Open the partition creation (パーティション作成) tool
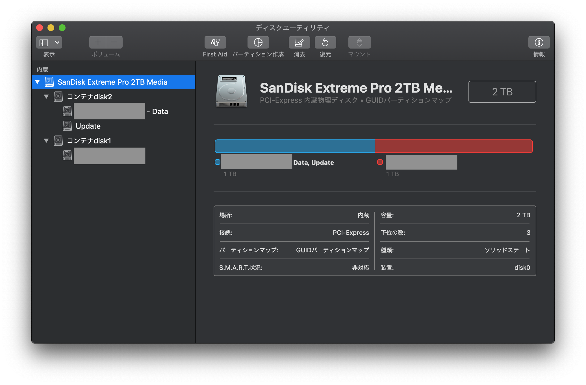The height and width of the screenshot is (385, 586). click(258, 42)
